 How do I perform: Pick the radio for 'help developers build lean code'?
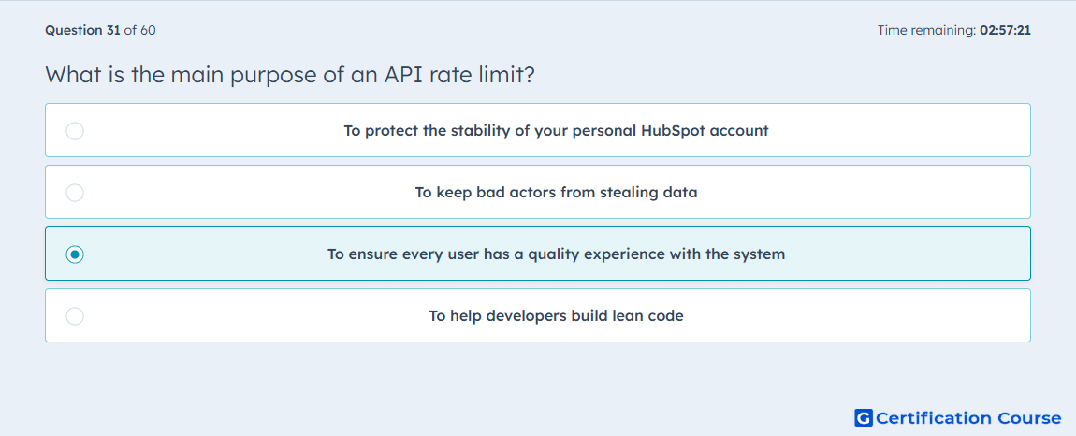[x=75, y=316]
